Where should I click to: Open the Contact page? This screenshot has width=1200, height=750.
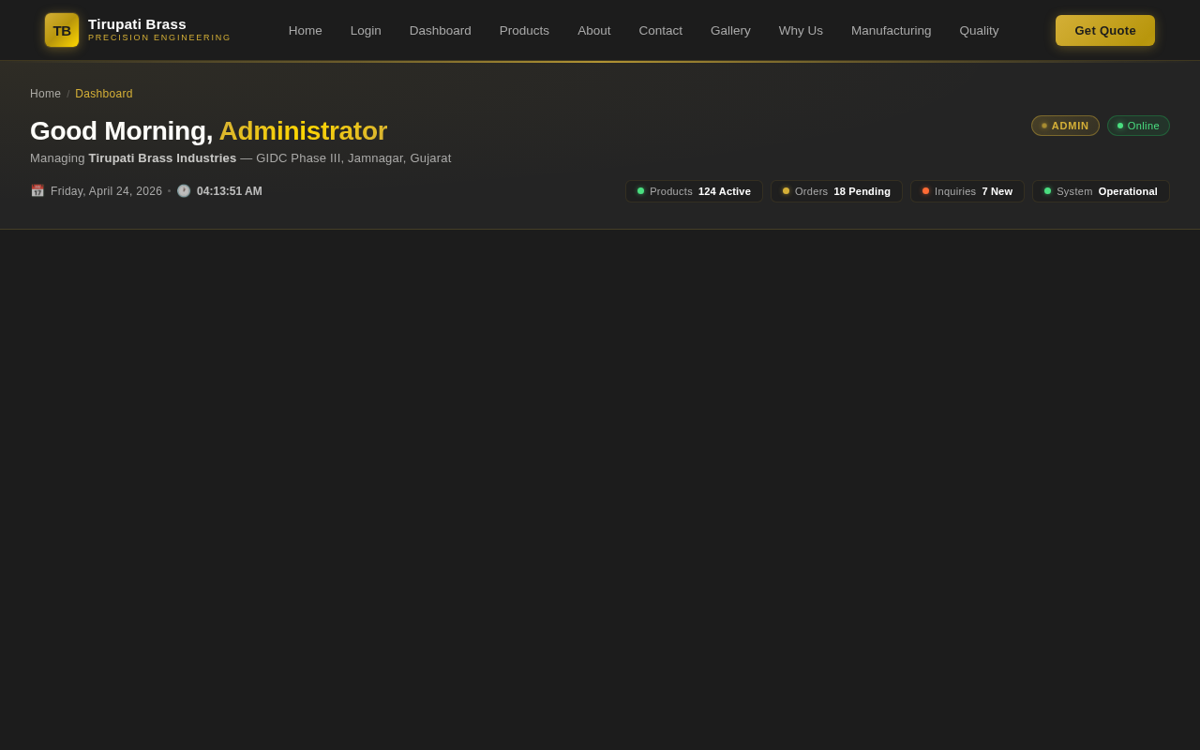point(661,30)
